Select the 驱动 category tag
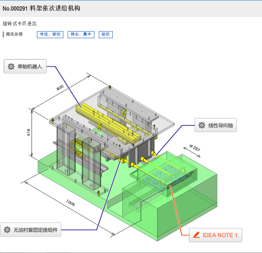The width and height of the screenshot is (262, 253). (x=106, y=34)
